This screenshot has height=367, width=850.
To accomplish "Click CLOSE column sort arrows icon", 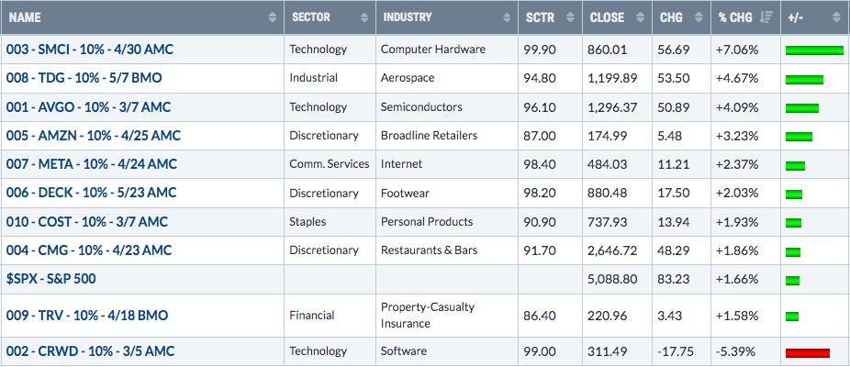I will 640,17.
